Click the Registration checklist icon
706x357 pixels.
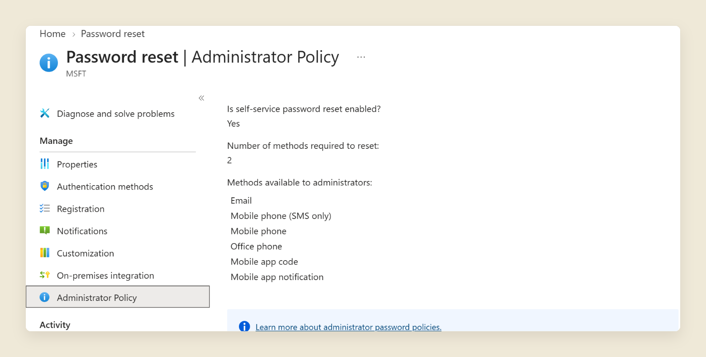(x=45, y=208)
